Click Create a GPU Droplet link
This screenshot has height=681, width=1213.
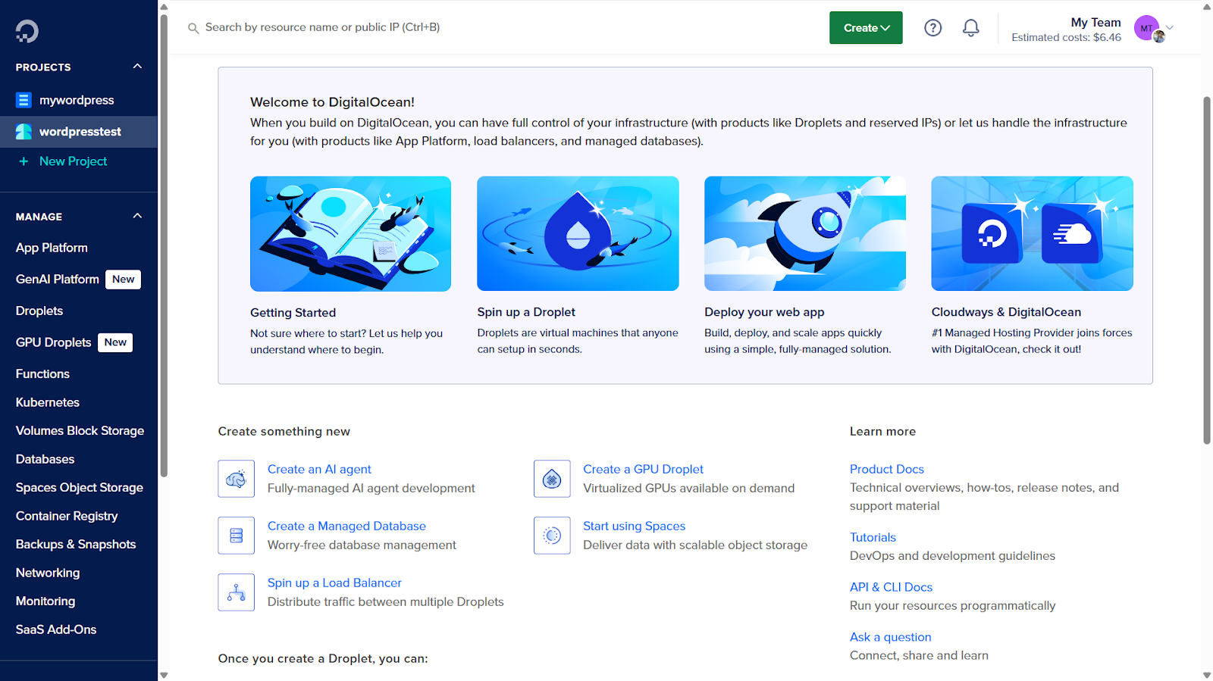643,470
